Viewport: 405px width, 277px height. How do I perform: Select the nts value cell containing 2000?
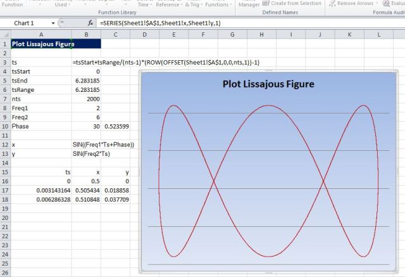pyautogui.click(x=86, y=100)
